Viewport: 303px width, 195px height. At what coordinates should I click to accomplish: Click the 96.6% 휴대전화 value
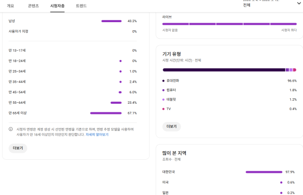tap(292, 81)
